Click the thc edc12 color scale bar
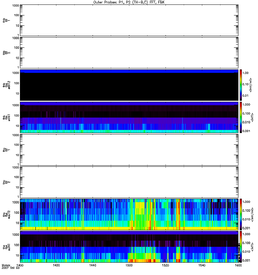The image size is (258, 275). click(241, 214)
